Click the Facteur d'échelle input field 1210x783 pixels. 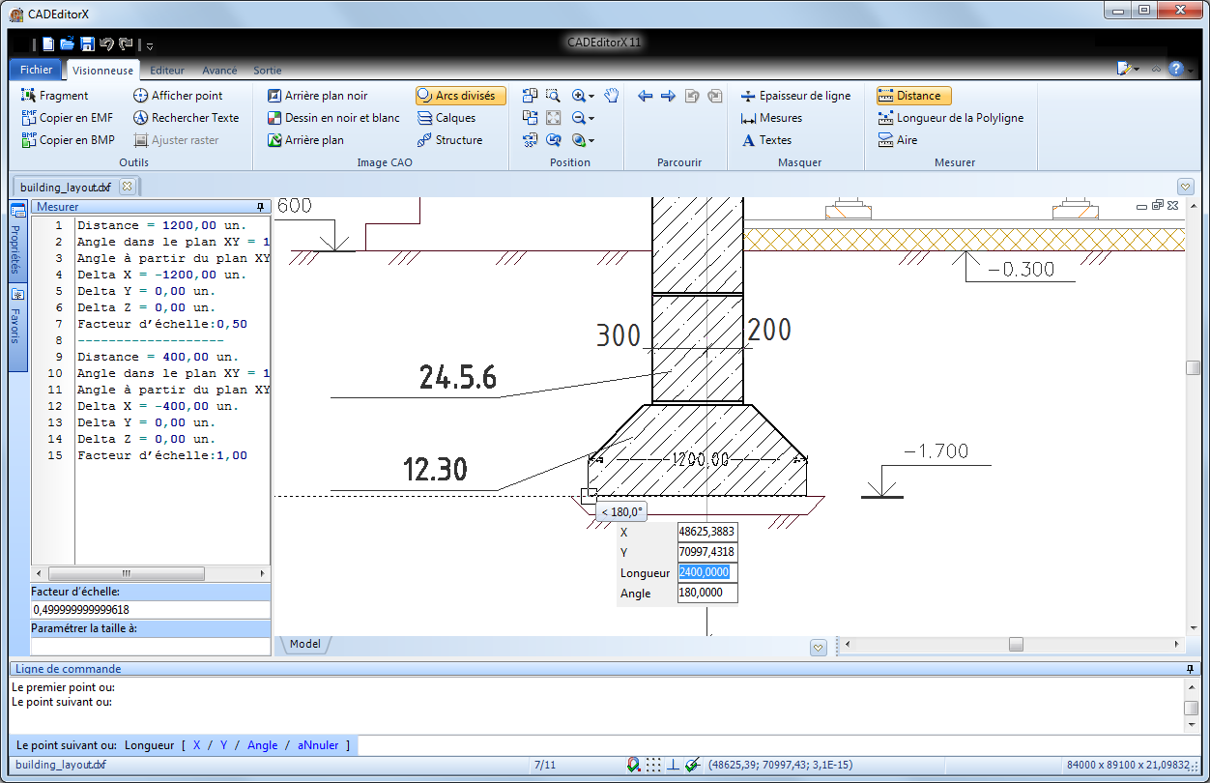pos(150,610)
